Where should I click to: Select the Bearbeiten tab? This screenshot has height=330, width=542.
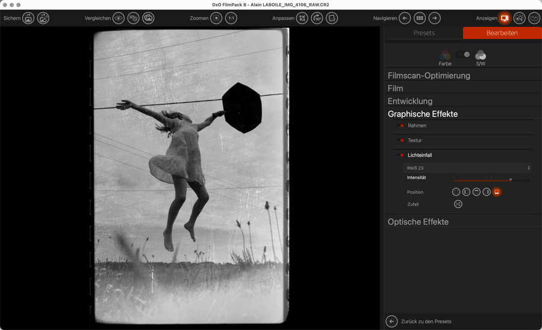502,33
